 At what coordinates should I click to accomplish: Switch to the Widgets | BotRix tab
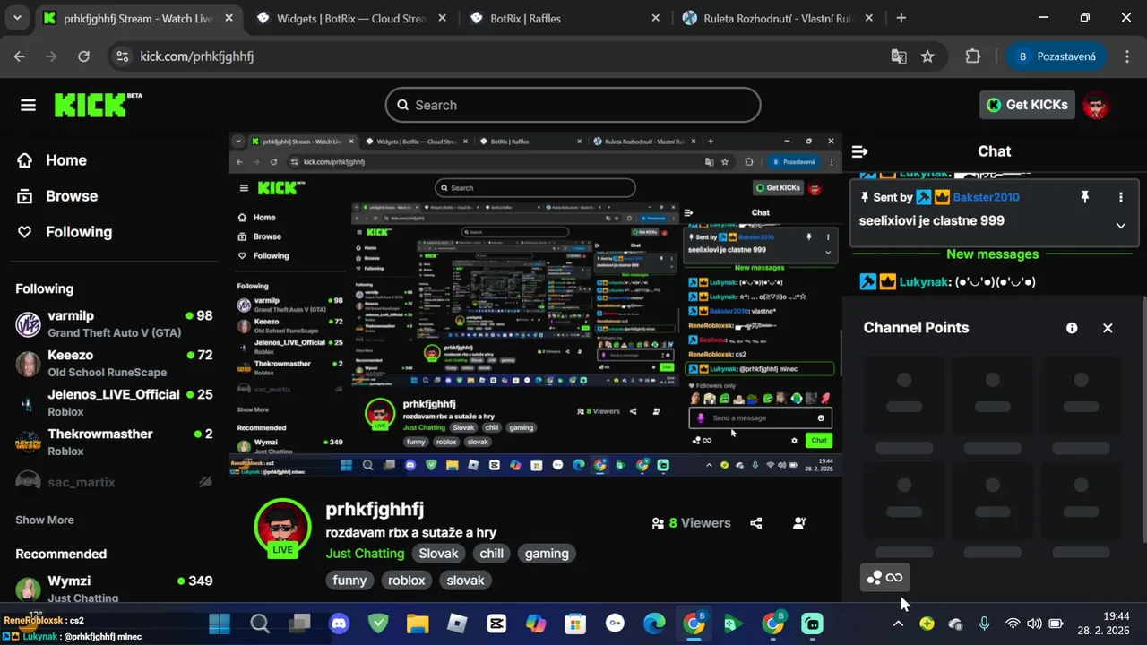[x=351, y=18]
